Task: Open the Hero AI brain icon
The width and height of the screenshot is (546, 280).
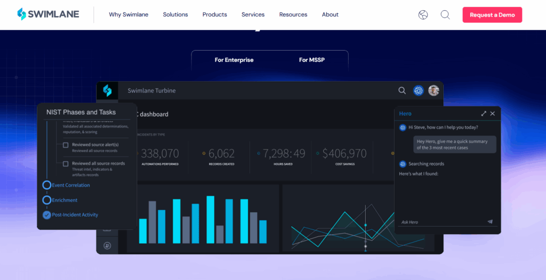Action: point(418,91)
